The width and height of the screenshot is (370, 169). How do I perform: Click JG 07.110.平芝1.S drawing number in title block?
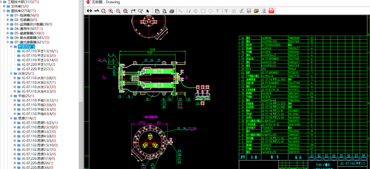pyautogui.click(x=353, y=164)
